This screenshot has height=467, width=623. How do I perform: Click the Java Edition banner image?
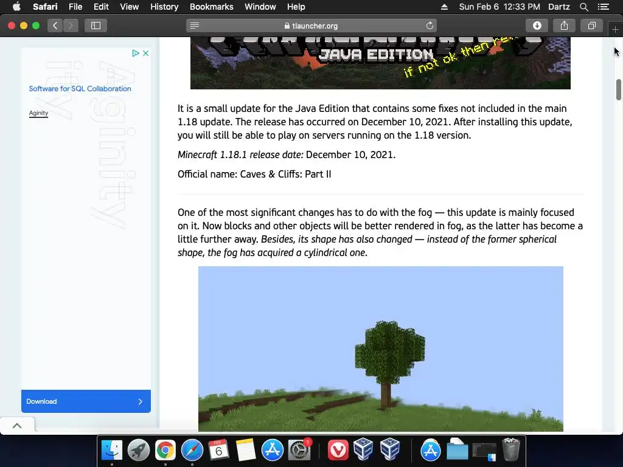(380, 63)
